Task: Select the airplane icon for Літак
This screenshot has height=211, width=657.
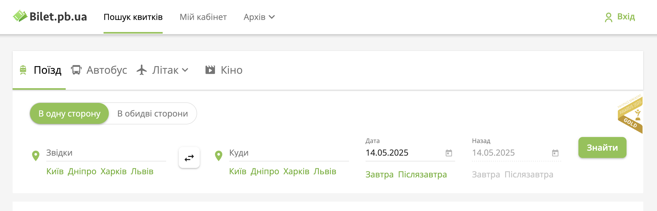Action: click(142, 70)
